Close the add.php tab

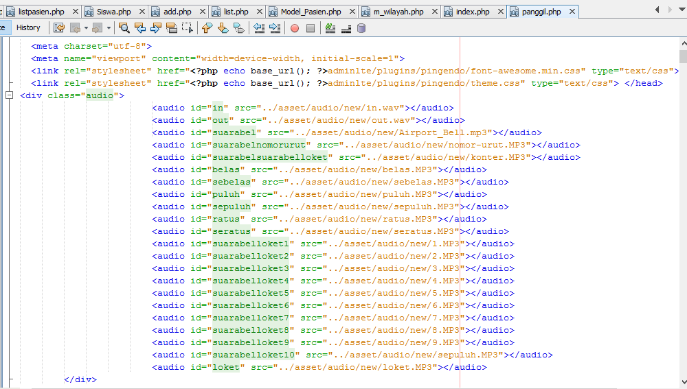[x=203, y=12]
